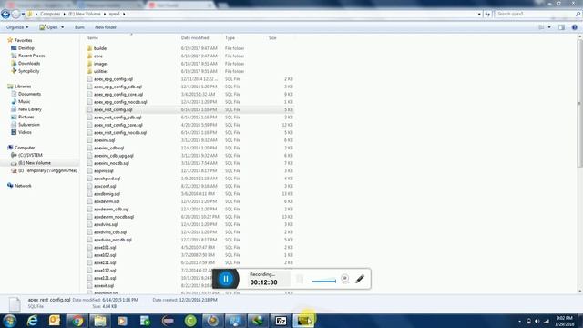Screen dimensions: 583x328
Task: Open the green C application on the taskbar
Action: point(190,321)
